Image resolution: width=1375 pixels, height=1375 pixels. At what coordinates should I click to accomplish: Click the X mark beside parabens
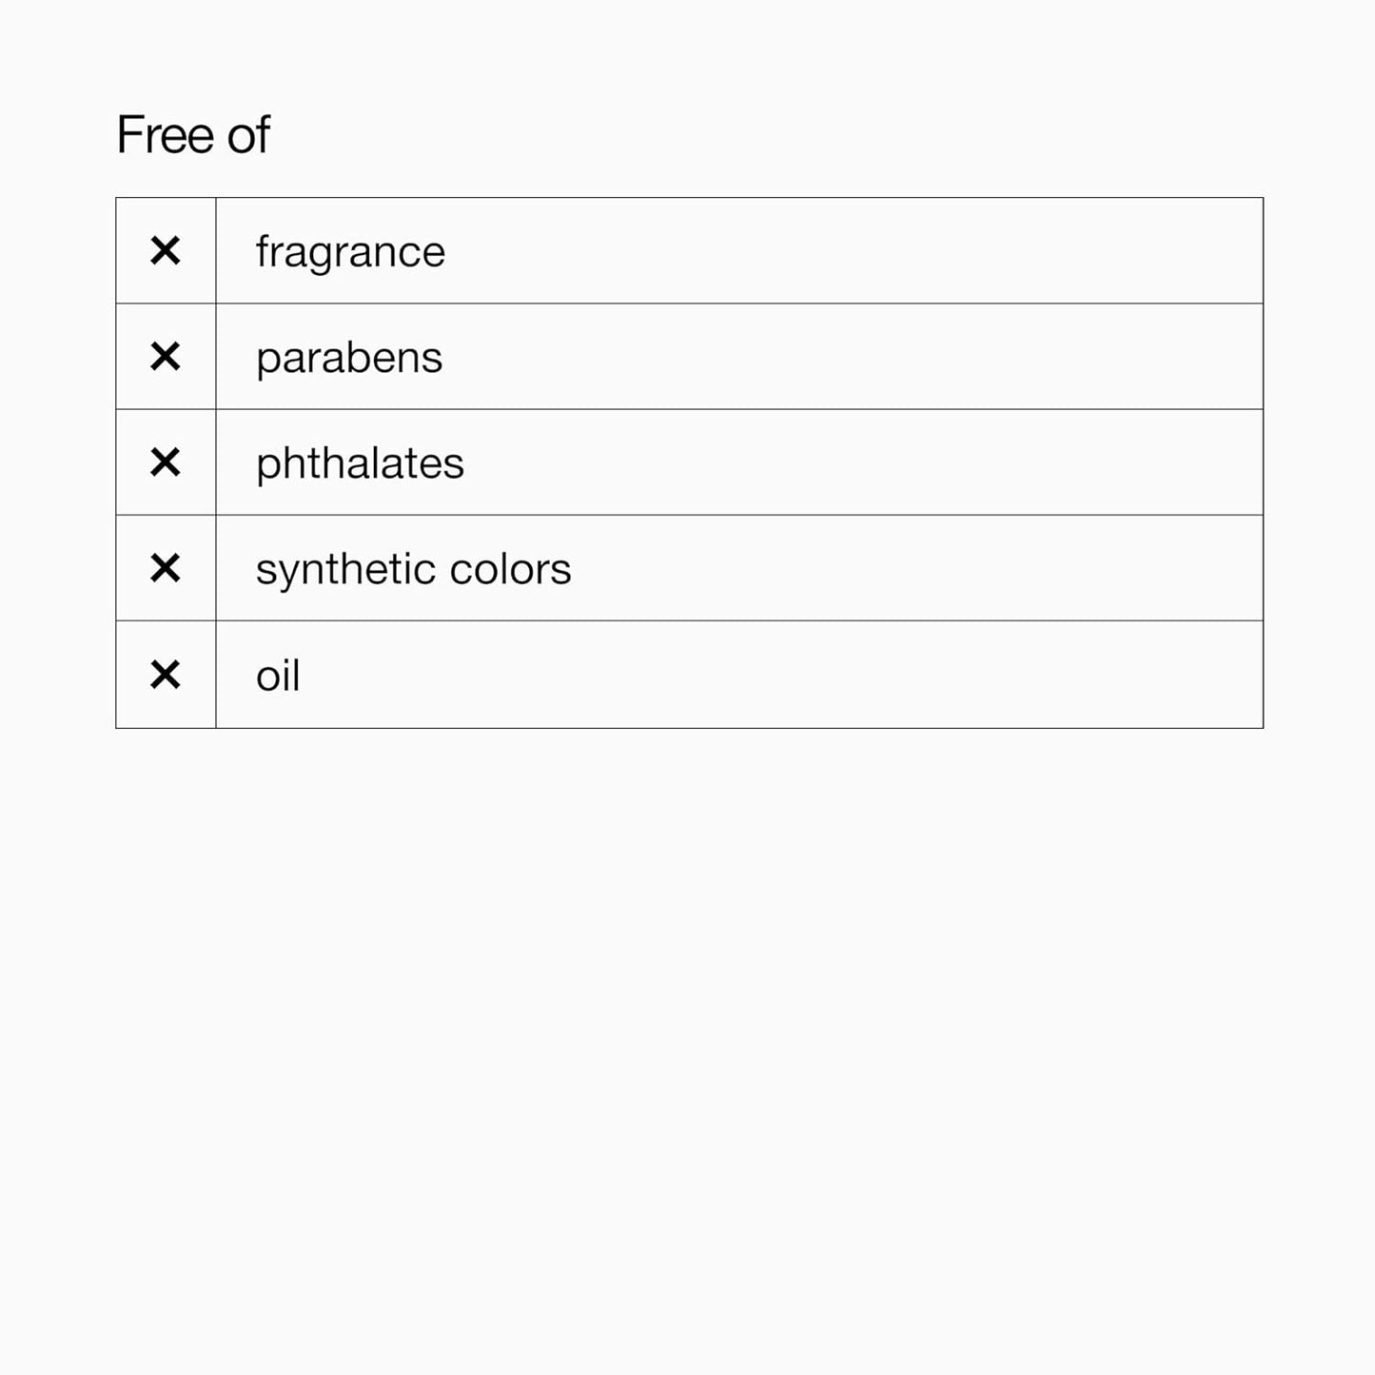tap(166, 357)
